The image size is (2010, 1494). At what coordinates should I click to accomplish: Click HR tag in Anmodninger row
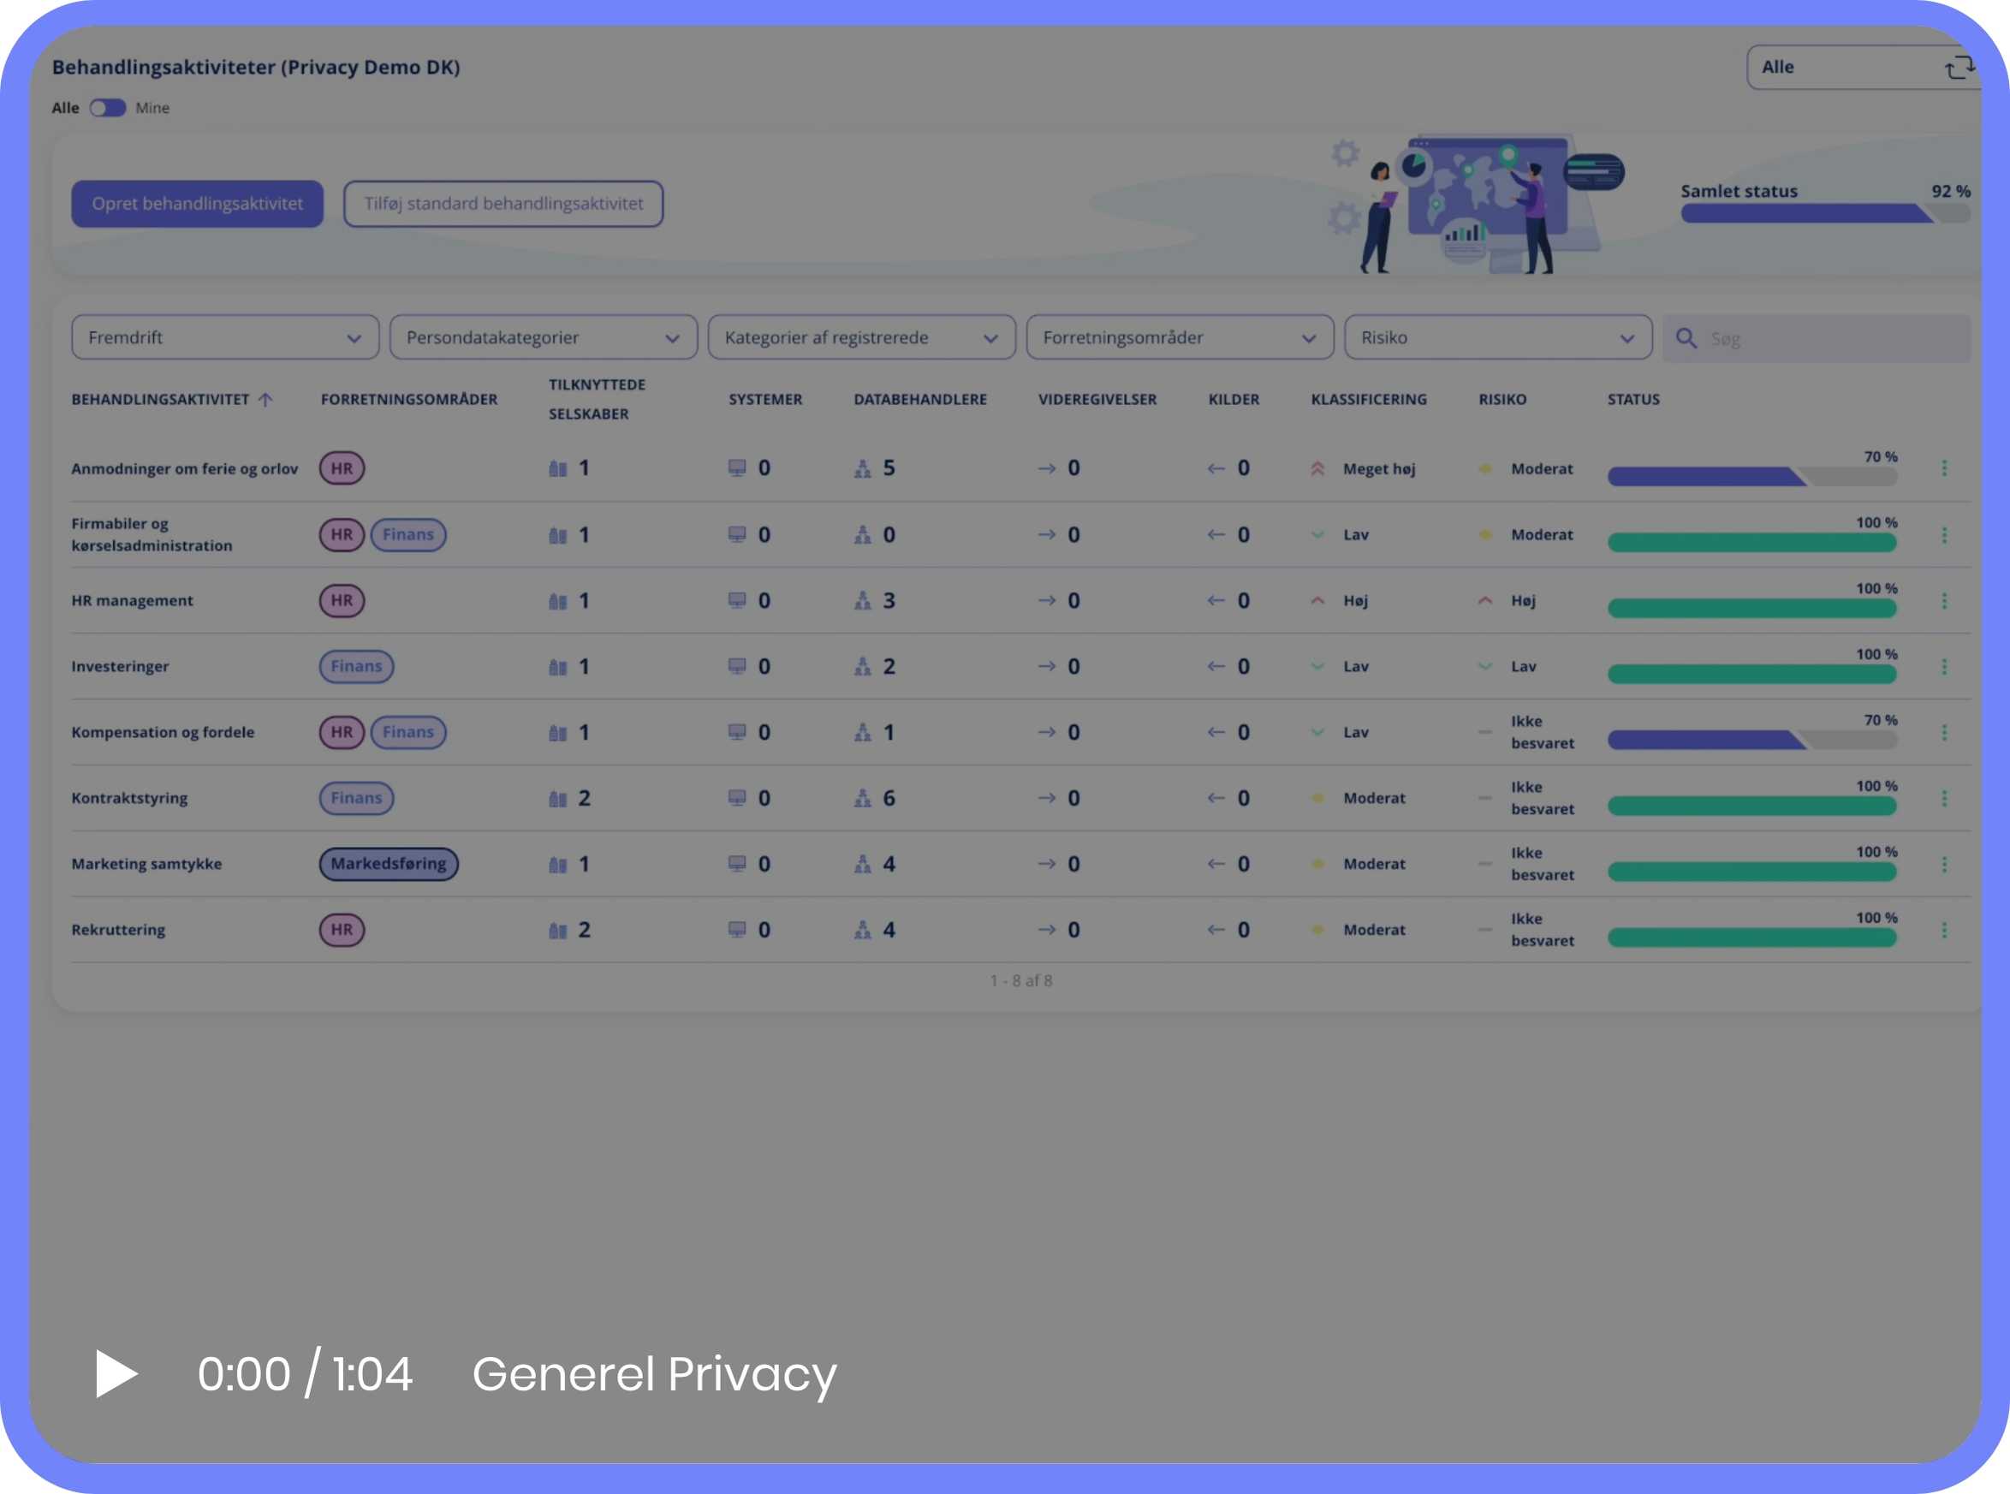342,468
